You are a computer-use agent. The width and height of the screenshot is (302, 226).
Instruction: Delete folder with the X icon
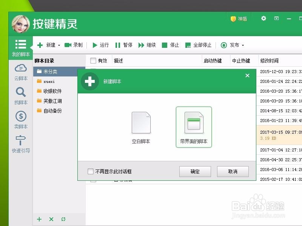pyautogui.click(x=51, y=219)
